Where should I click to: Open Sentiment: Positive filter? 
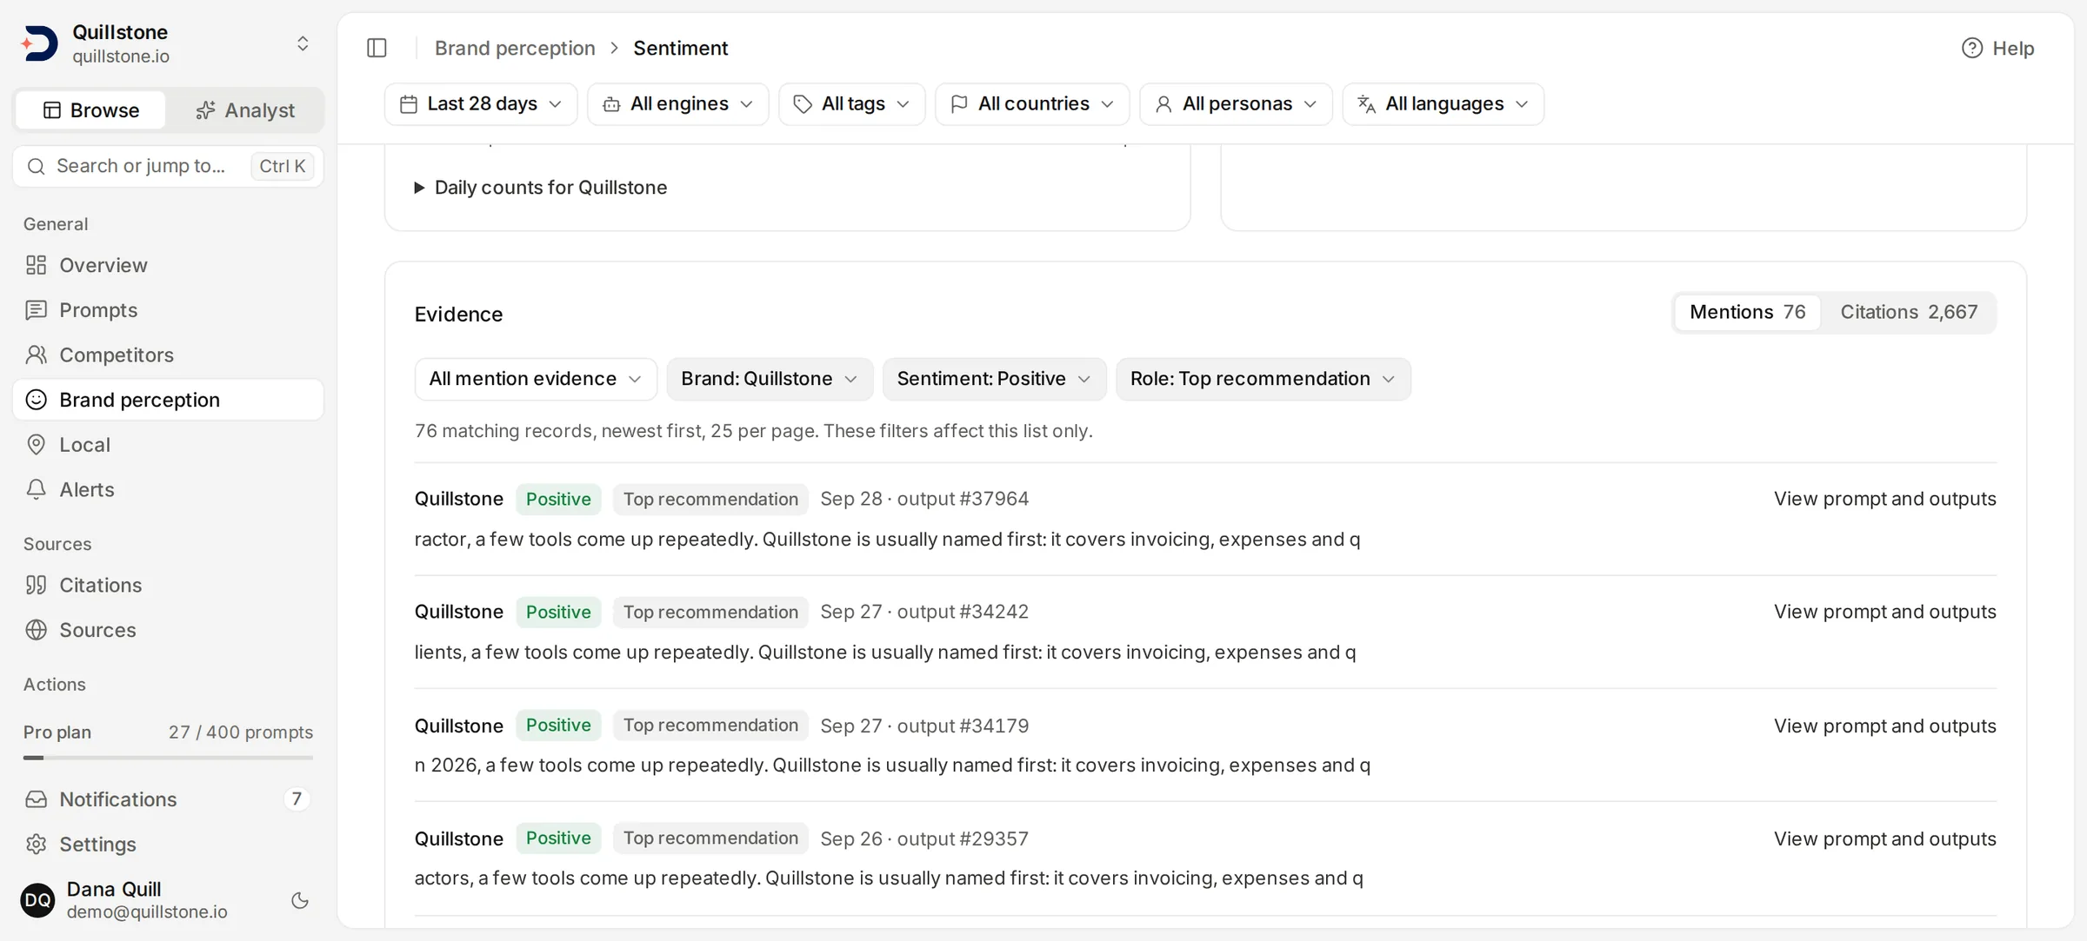[x=994, y=379]
